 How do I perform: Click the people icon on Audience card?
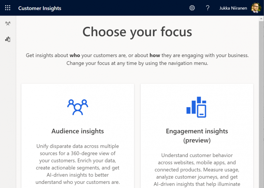point(78,107)
